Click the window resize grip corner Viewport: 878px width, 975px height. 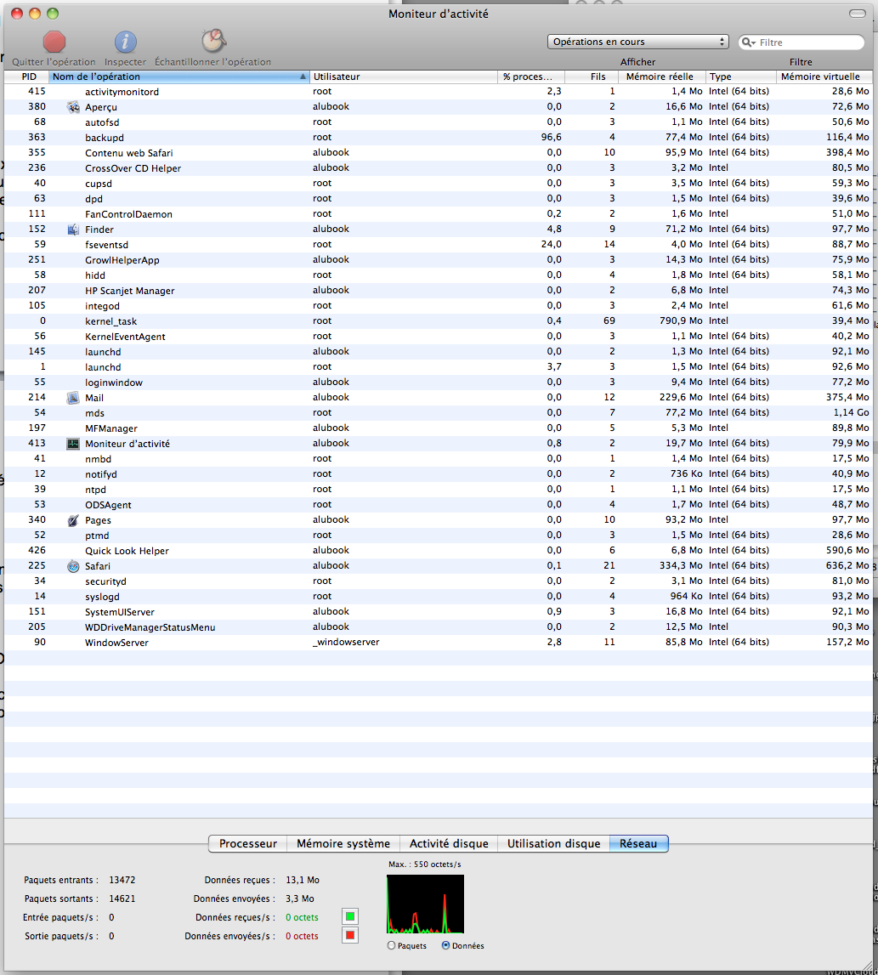[867, 964]
